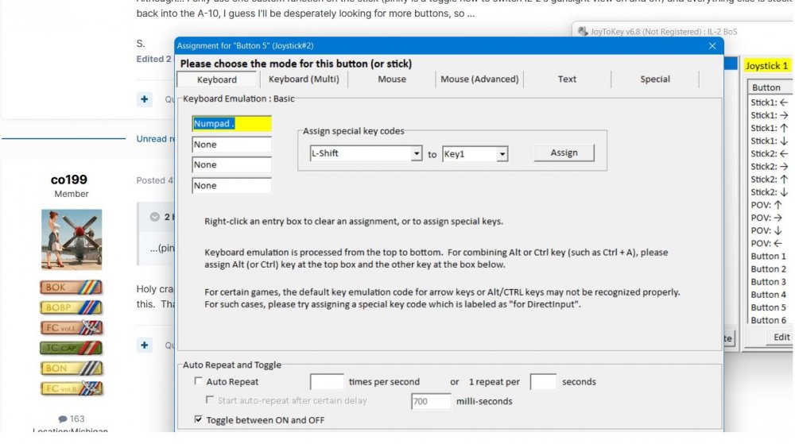Select Button 2 row in the list

point(769,268)
